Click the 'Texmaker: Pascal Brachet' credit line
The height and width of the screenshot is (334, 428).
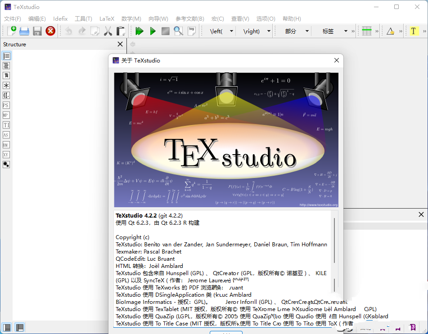click(x=149, y=251)
